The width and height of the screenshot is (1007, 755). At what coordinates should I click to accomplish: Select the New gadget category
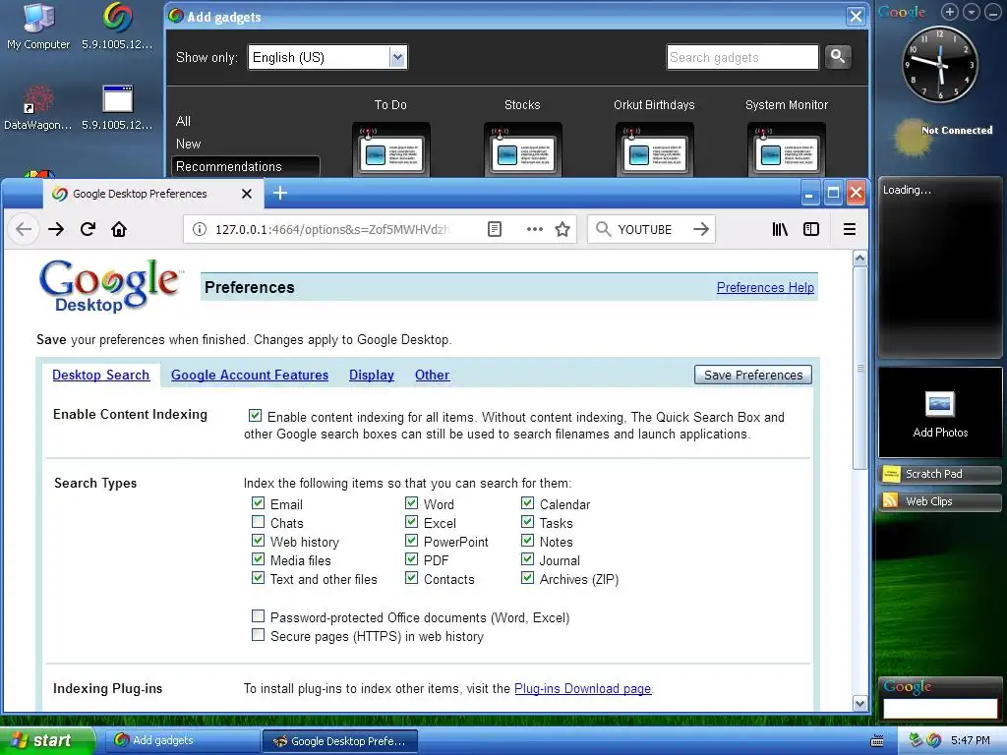(188, 144)
